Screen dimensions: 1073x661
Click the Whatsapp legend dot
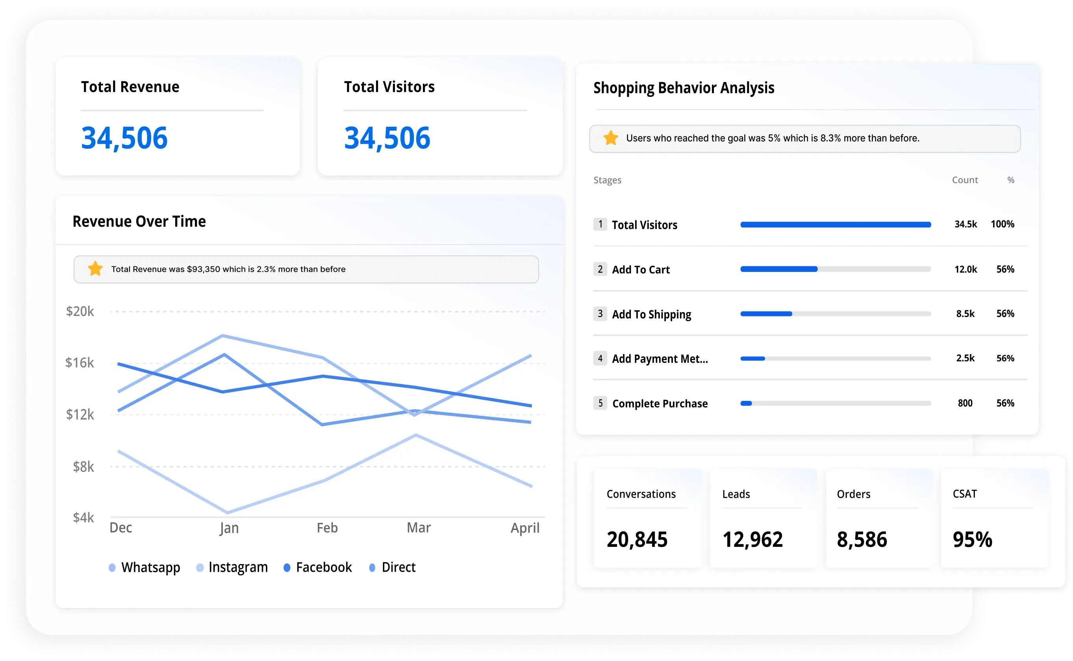click(112, 567)
